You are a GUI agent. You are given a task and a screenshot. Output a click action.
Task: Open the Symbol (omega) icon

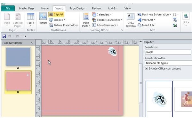(175, 15)
